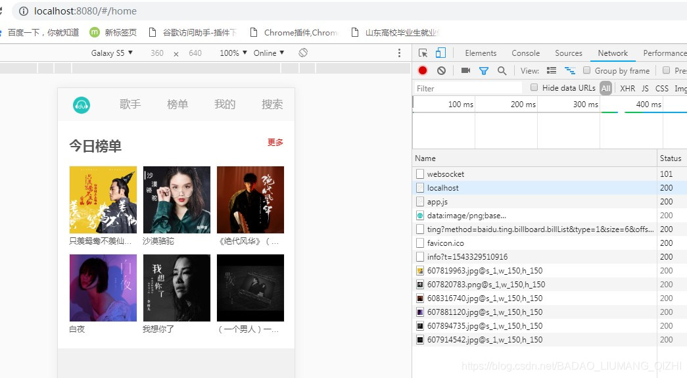687x378 pixels.
Task: Sort by the Name column header
Action: click(534, 158)
